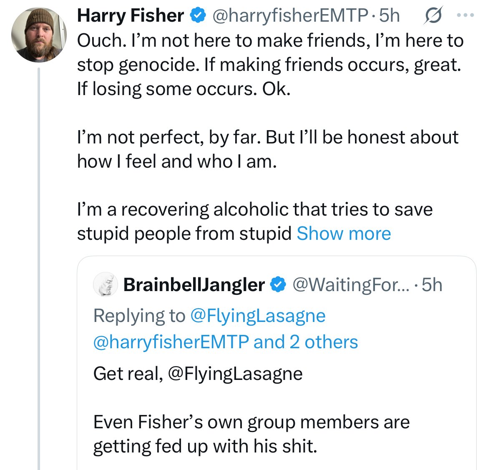488x470 pixels.
Task: Click the quoted tweet's 5h timestamp
Action: tap(432, 285)
